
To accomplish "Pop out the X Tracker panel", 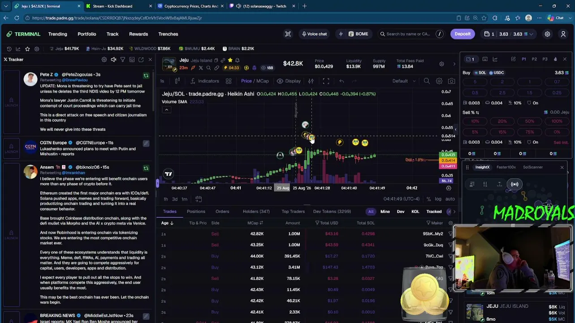I will 141,60.
